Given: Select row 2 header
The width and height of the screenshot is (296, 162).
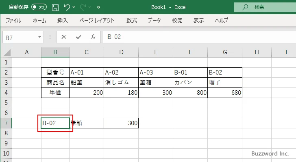Looking at the screenshot, I should pos(6,72).
